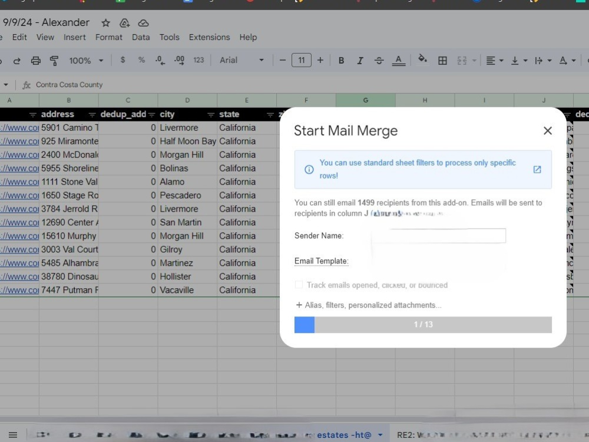Image resolution: width=589 pixels, height=442 pixels.
Task: Click the font size field showing 11
Action: [301, 60]
